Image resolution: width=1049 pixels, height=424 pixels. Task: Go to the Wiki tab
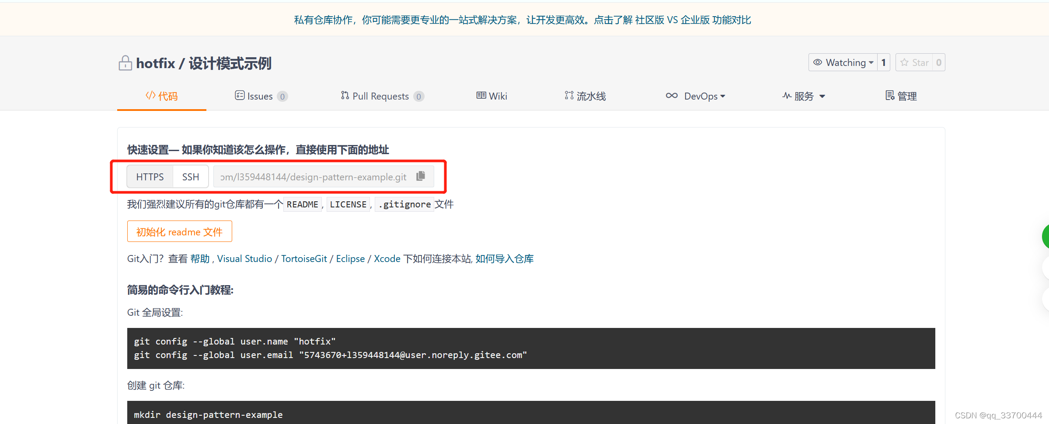tap(492, 96)
